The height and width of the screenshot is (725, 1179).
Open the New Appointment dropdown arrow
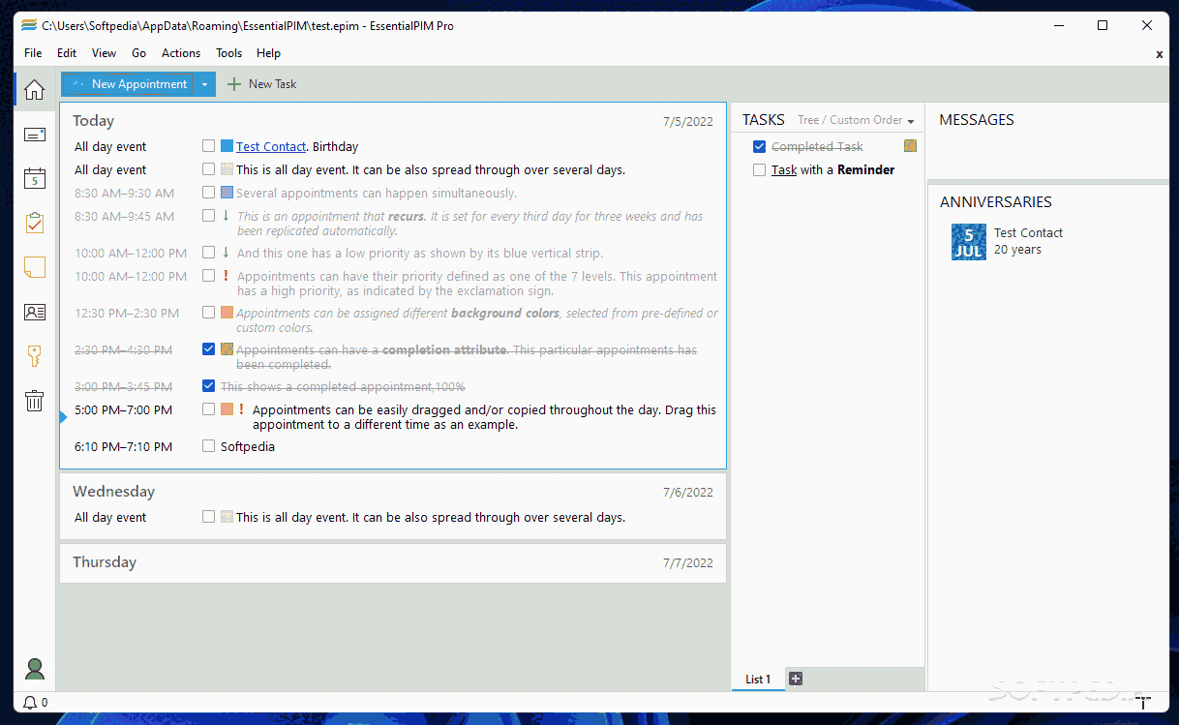(x=204, y=83)
